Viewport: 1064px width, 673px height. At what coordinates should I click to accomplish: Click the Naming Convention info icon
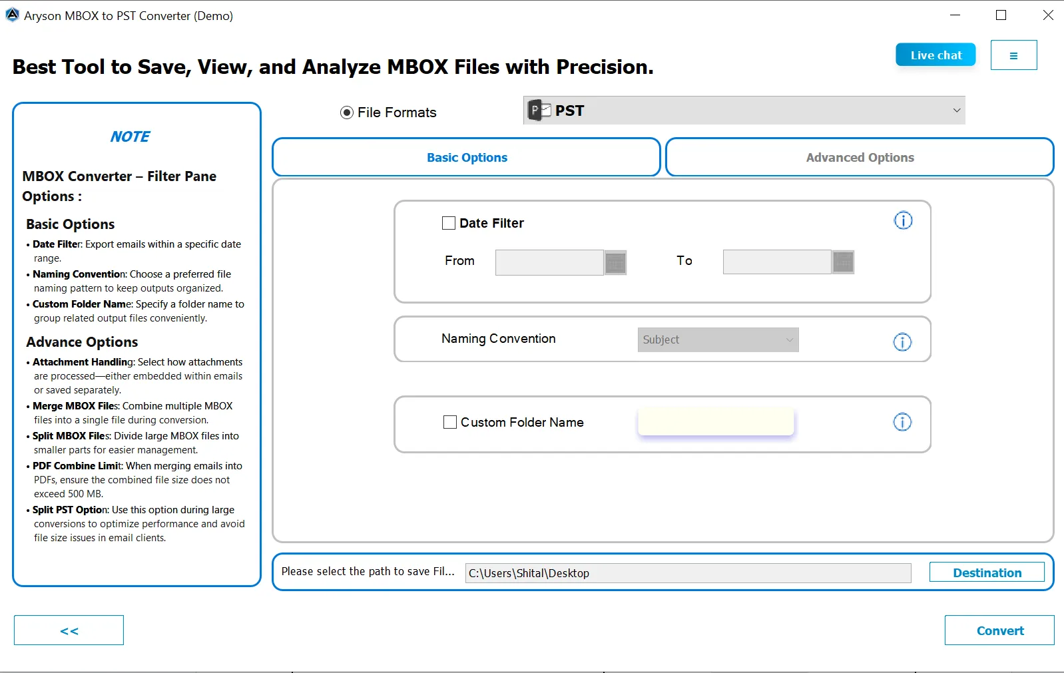[902, 342]
